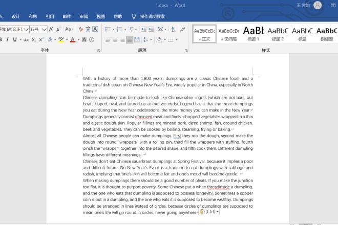Apply character shading to text
Image resolution: width=338 pixels, height=225 pixels.
click(84, 39)
